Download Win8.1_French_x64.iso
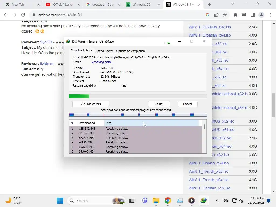 [209, 180]
